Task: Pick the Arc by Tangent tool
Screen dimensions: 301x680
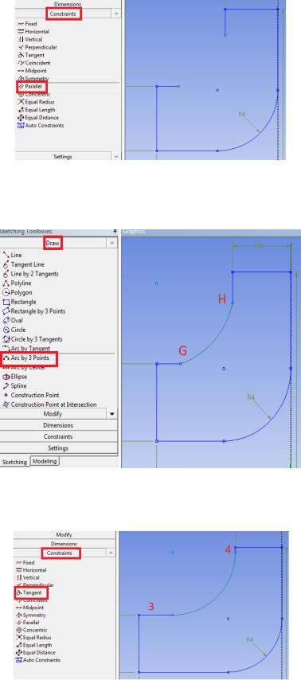Action: [26, 349]
